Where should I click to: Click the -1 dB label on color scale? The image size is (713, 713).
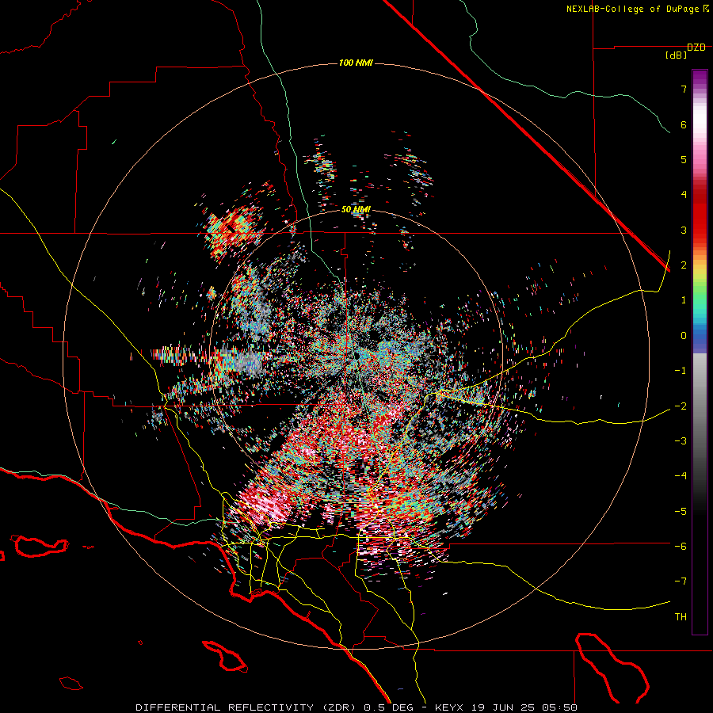click(681, 371)
